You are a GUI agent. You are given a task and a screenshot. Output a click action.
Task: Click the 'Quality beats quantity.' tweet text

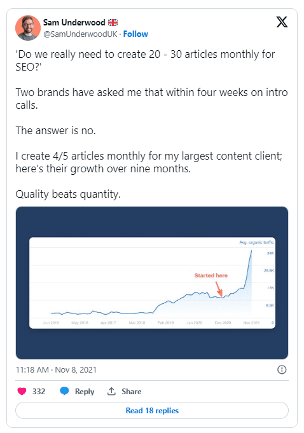coord(68,195)
